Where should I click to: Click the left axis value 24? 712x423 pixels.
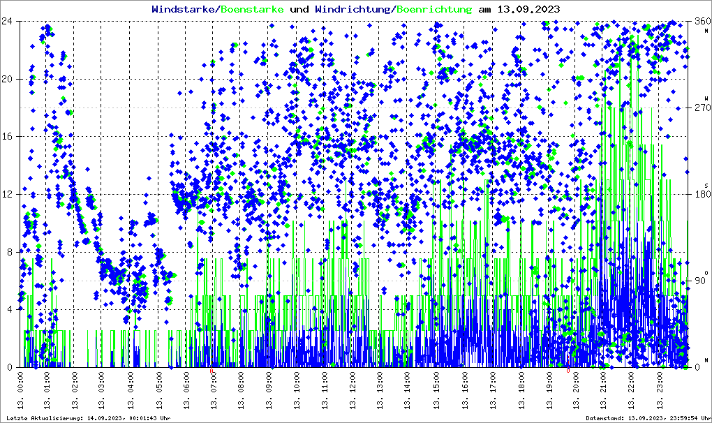[x=8, y=21]
